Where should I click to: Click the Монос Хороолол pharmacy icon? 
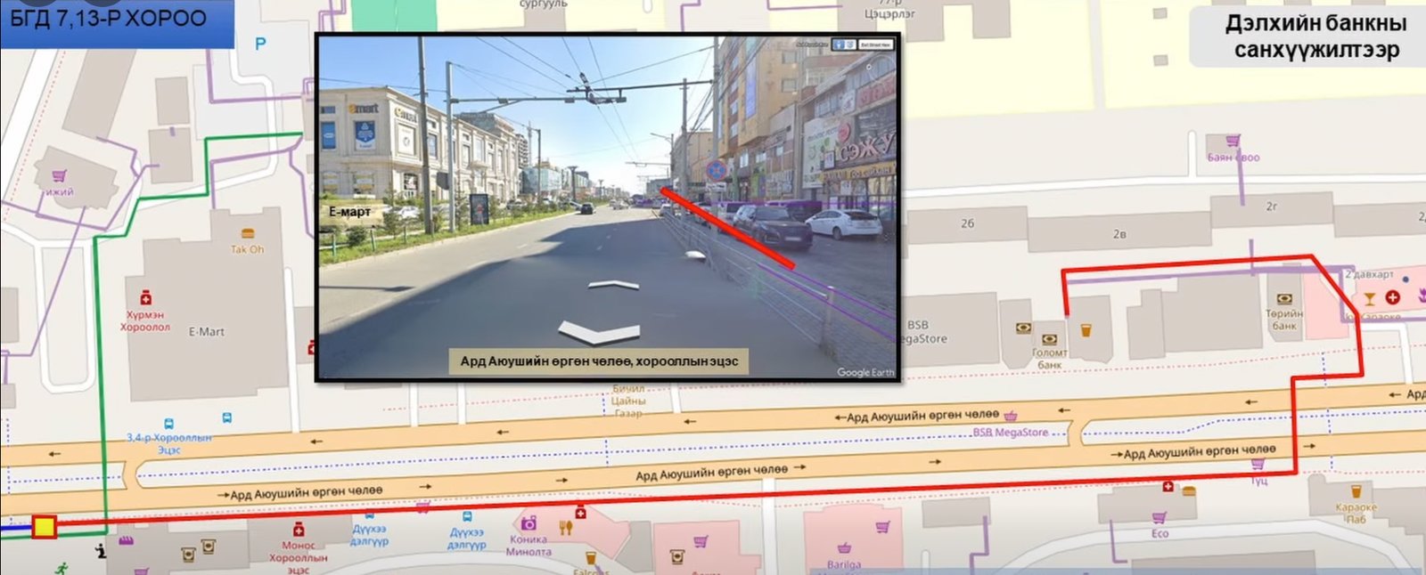pos(299,530)
